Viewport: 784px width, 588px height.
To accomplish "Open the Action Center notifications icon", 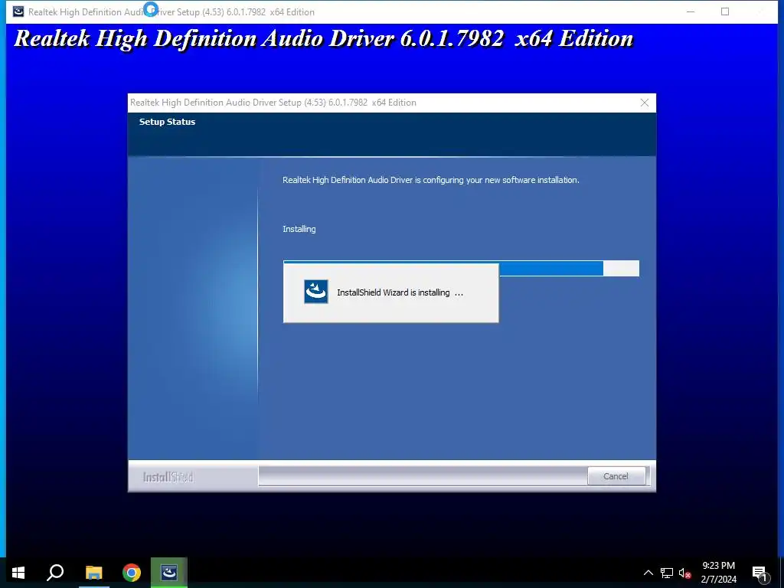I will [x=760, y=573].
